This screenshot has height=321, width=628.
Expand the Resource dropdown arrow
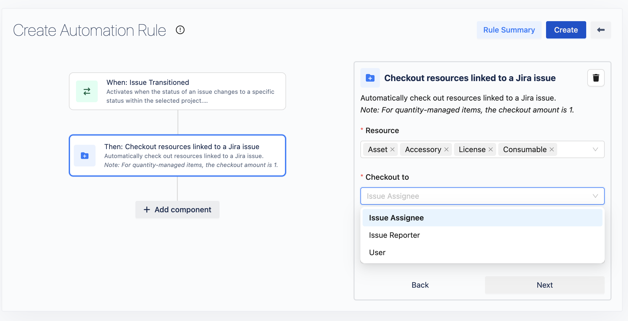(x=595, y=149)
